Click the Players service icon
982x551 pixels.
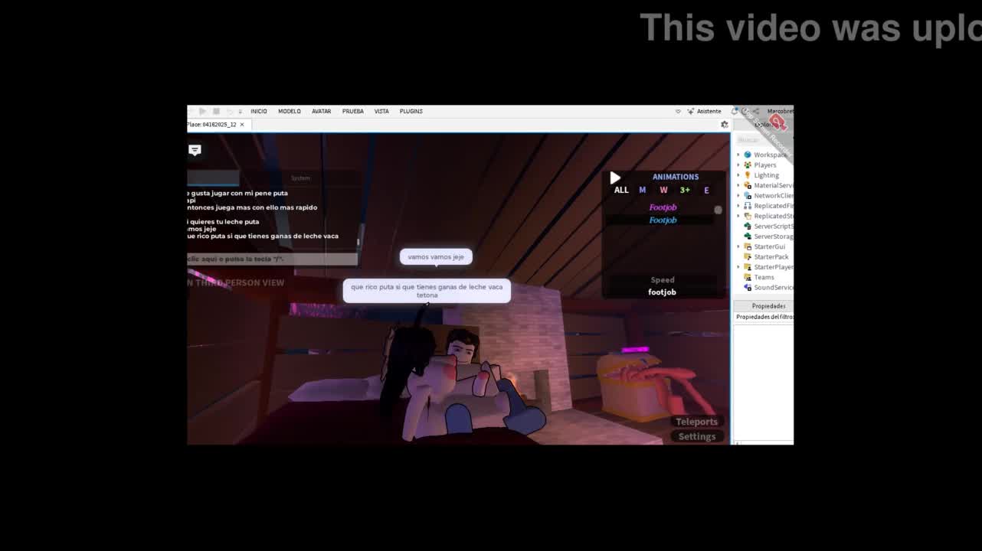(748, 165)
